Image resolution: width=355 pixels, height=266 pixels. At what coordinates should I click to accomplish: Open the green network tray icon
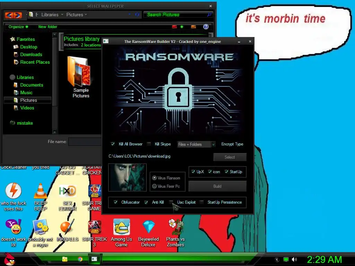(x=286, y=259)
